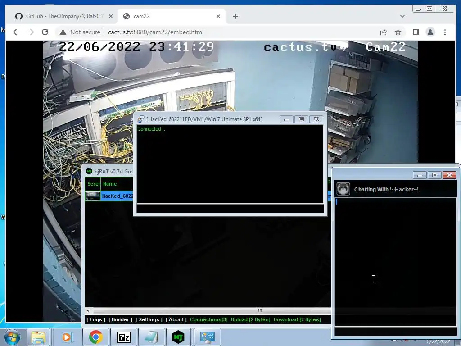Bookmark this page with the star icon

click(x=398, y=32)
